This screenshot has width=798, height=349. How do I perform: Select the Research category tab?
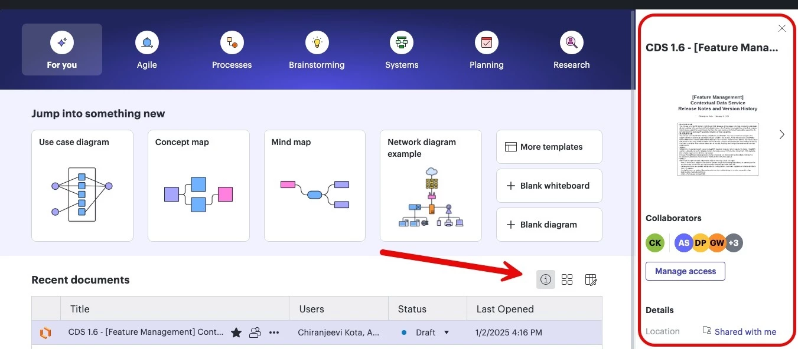(x=572, y=50)
